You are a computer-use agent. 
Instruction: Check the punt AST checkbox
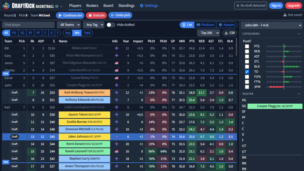(x=247, y=56)
